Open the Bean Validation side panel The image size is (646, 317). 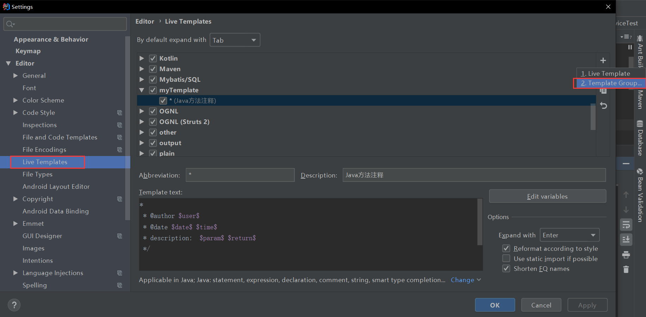click(640, 195)
